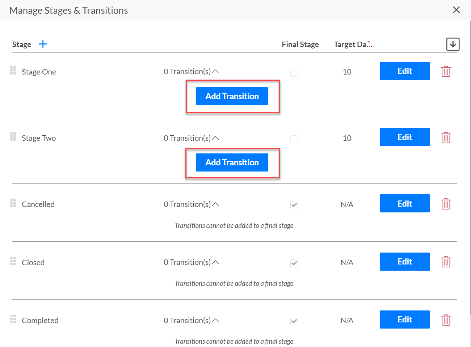Uncheck Final Stage for Cancelled
The width and height of the screenshot is (471, 347).
pyautogui.click(x=294, y=205)
